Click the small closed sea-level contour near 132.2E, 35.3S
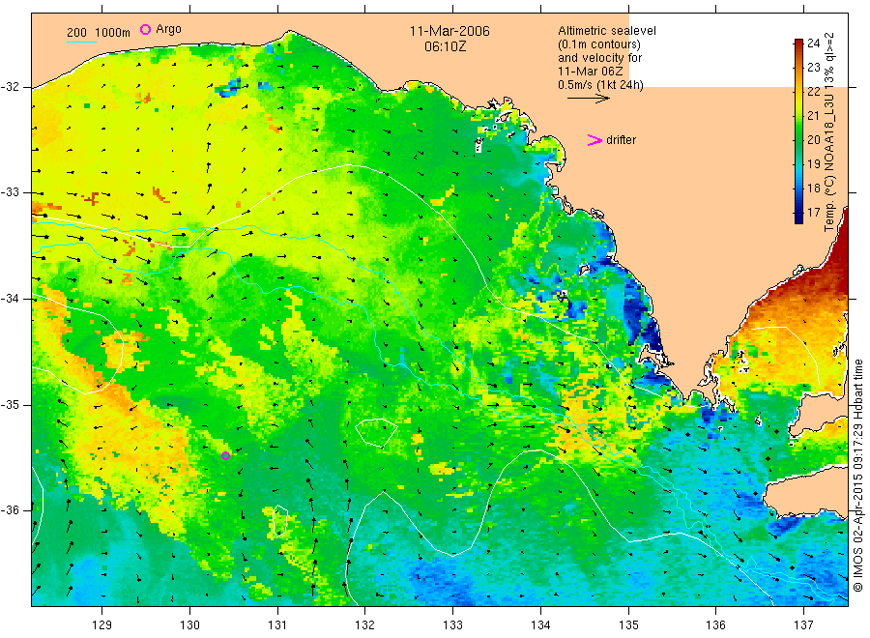Screen dimensions: 870x638 (x=376, y=433)
